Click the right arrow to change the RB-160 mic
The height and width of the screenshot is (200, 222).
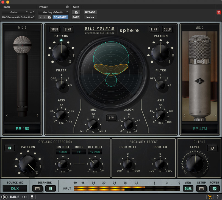pos(38,116)
